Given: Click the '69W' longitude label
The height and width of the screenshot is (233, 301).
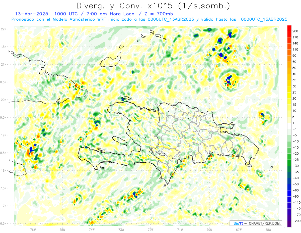Looking at the screenshot, I should (x=239, y=229).
